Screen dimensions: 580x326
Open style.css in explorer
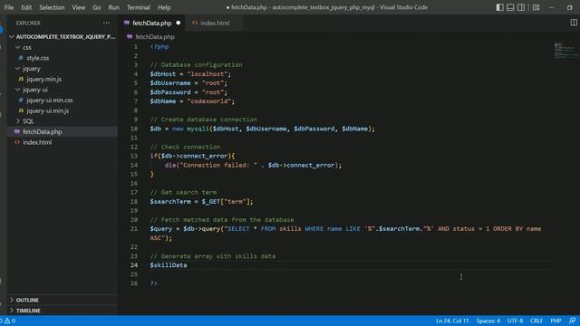pos(38,58)
